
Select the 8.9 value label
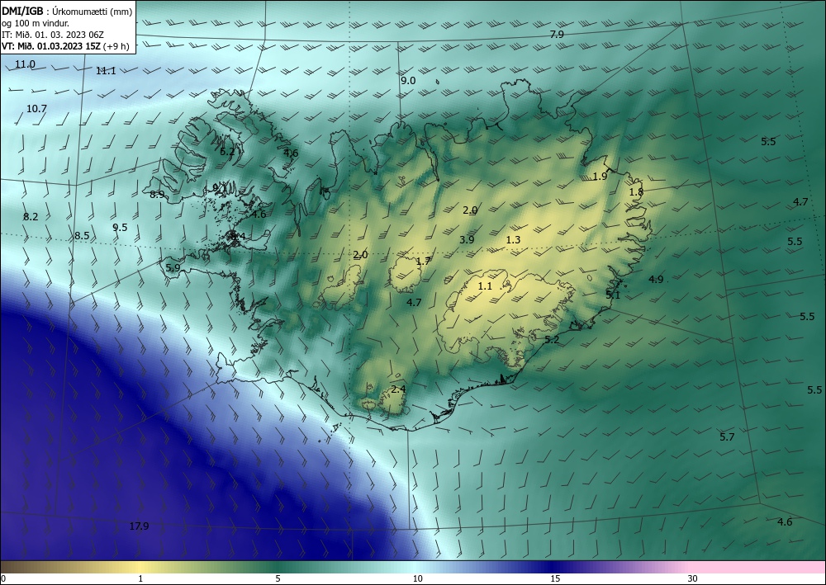(x=157, y=195)
